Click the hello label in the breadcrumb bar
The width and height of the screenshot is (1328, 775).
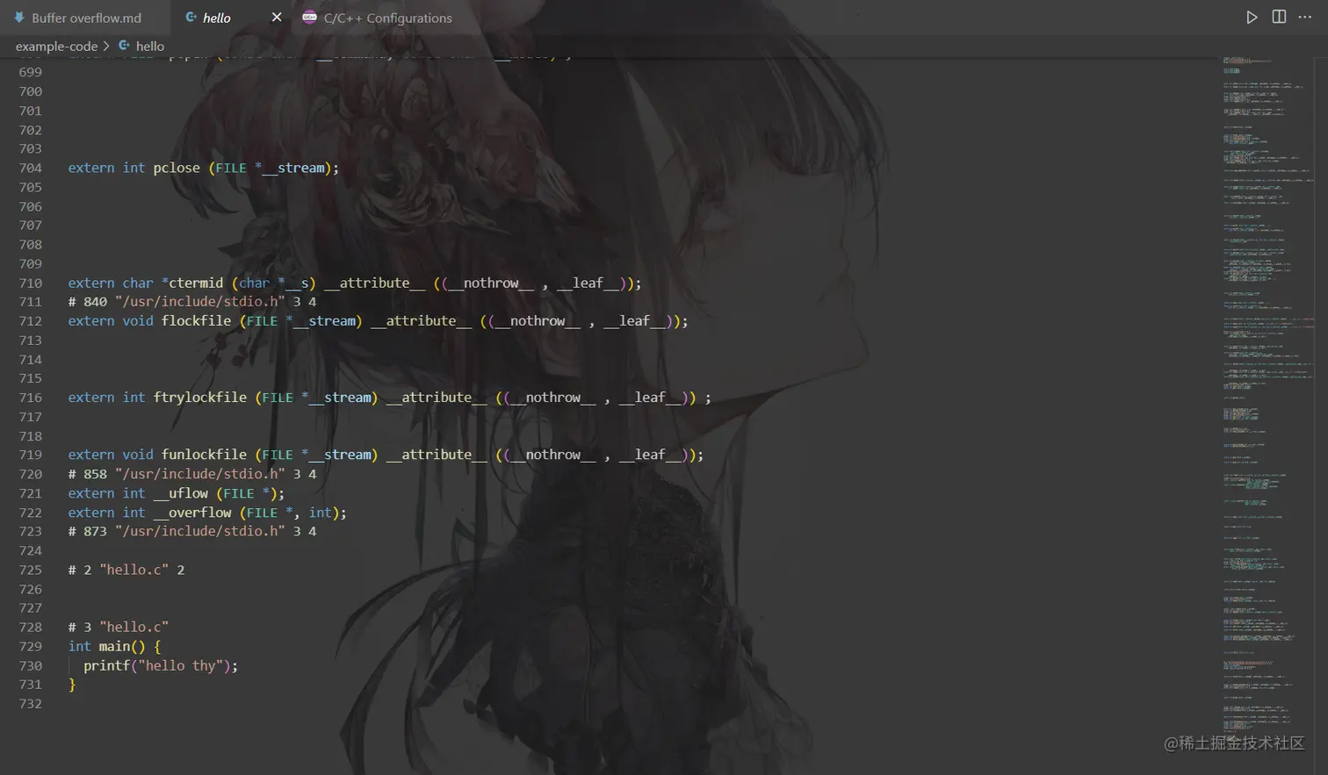tap(148, 46)
